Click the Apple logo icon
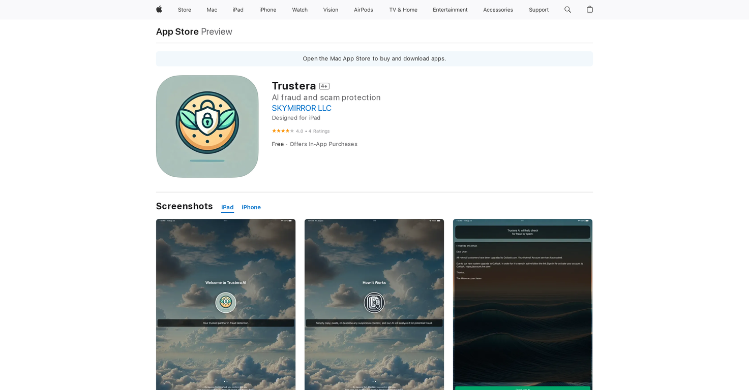 [x=159, y=9]
